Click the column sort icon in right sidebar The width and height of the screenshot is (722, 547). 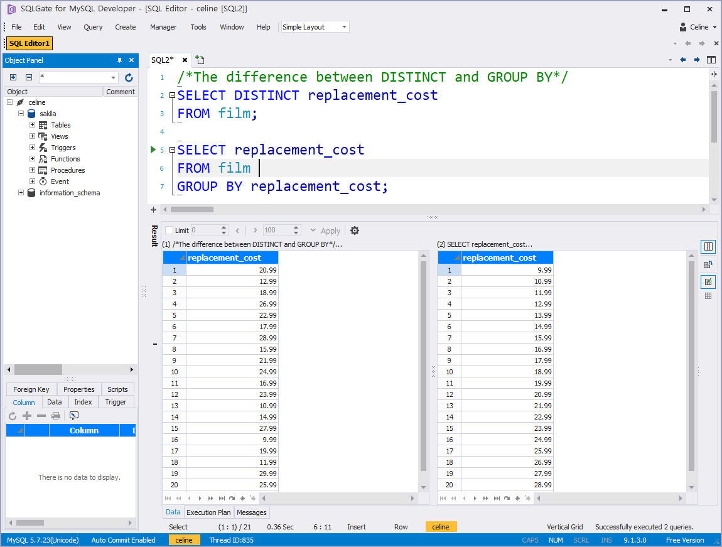708,264
